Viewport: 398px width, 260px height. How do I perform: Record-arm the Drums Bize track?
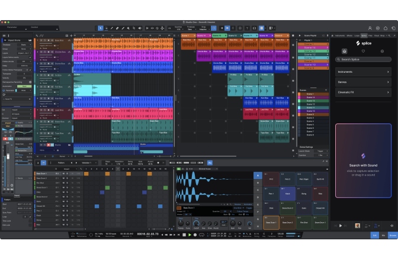[x=49, y=64]
